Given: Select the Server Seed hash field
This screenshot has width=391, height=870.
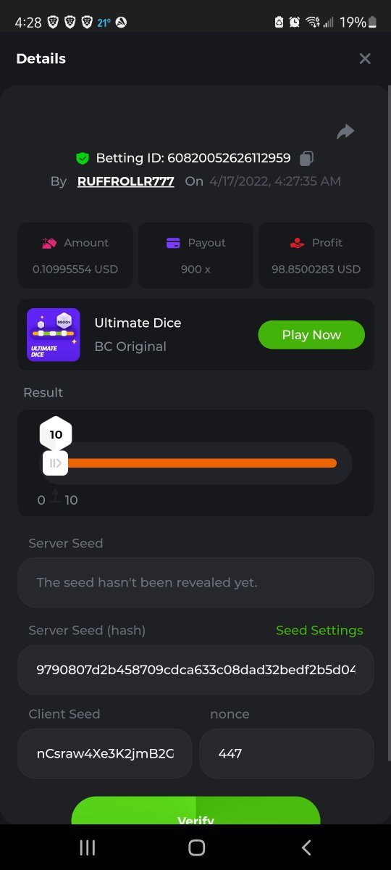Looking at the screenshot, I should click(195, 670).
